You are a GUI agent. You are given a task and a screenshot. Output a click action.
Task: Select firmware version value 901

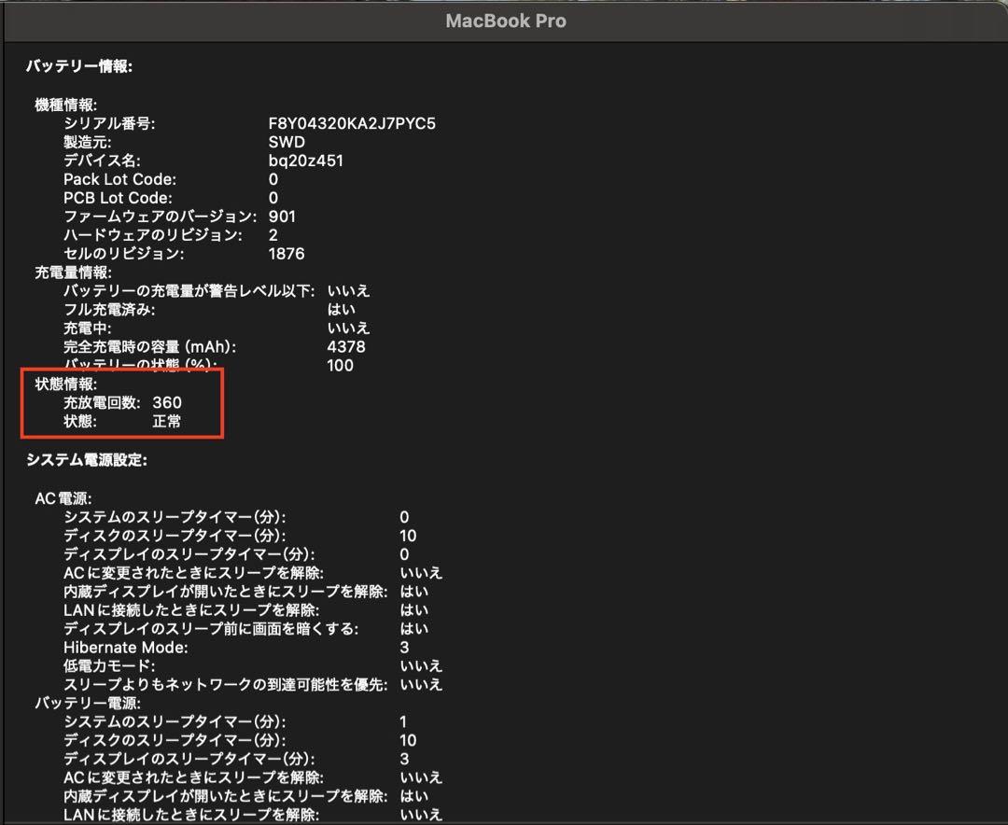282,217
